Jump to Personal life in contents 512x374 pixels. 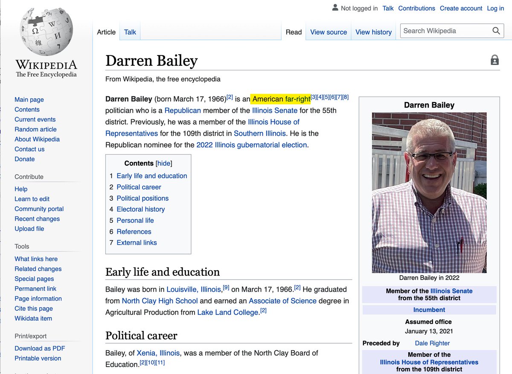coord(135,220)
